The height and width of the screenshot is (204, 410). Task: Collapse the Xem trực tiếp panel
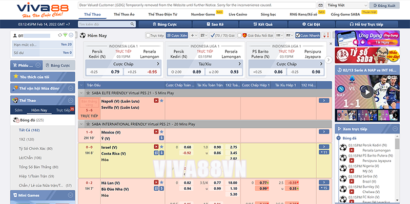coord(395,129)
